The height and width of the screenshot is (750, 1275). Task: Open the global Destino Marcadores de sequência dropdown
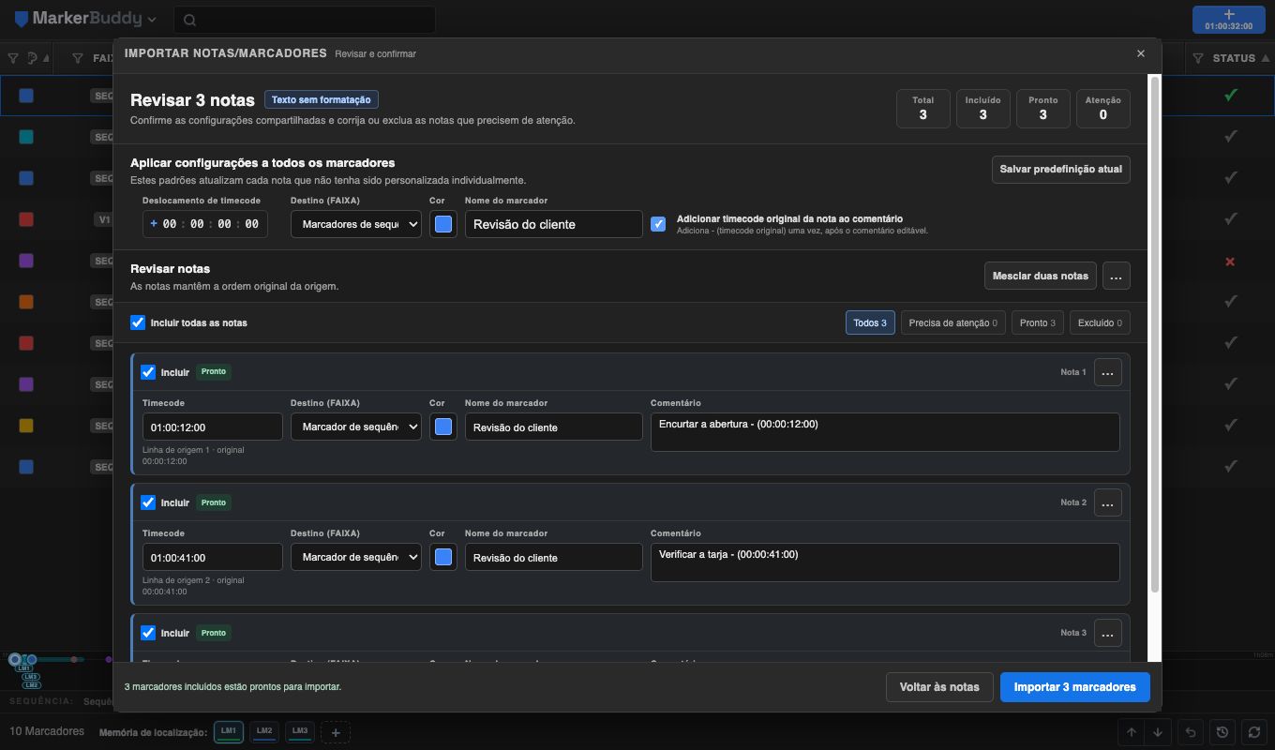pos(356,224)
